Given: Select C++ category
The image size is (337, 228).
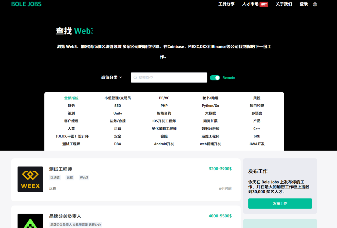Looking at the screenshot, I should click(257, 129).
